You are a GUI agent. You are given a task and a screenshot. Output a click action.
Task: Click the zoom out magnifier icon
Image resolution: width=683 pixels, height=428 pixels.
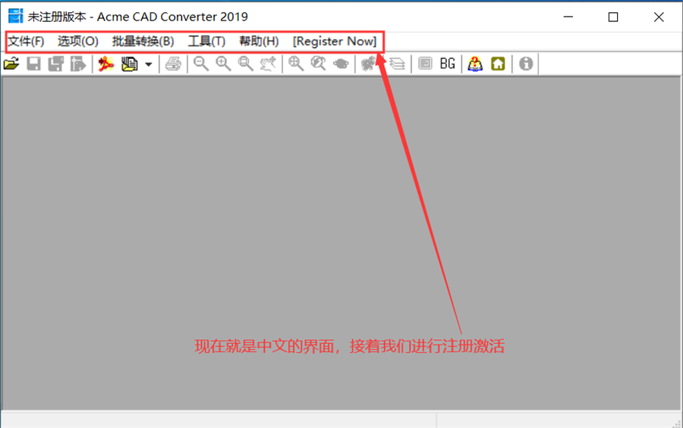click(x=201, y=64)
